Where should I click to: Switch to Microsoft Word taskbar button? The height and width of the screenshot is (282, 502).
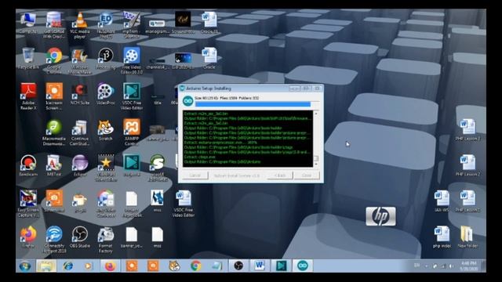(x=260, y=266)
